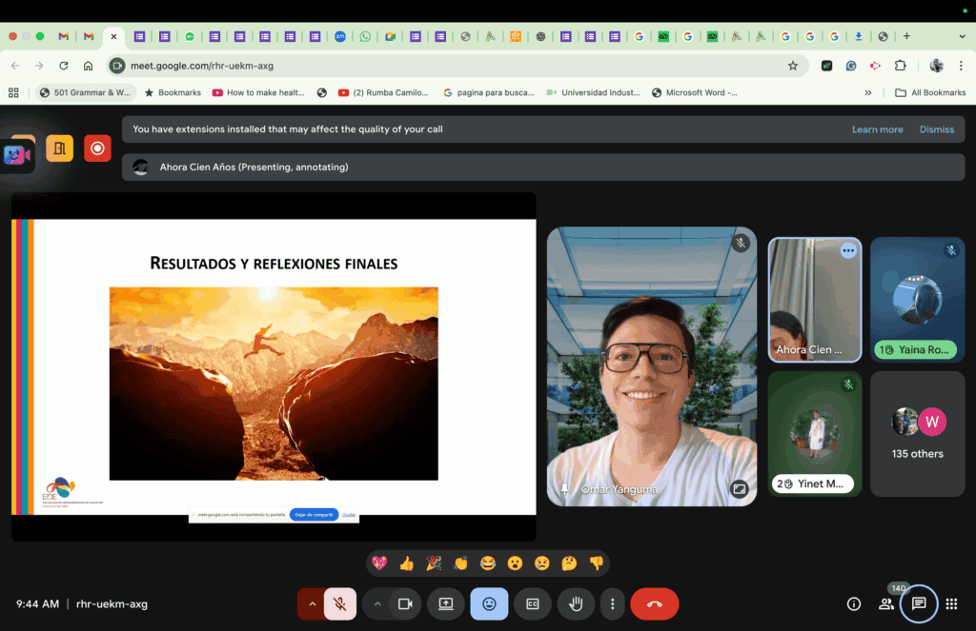Viewport: 976px width, 631px height.
Task: Open meeting details info icon
Action: [854, 603]
